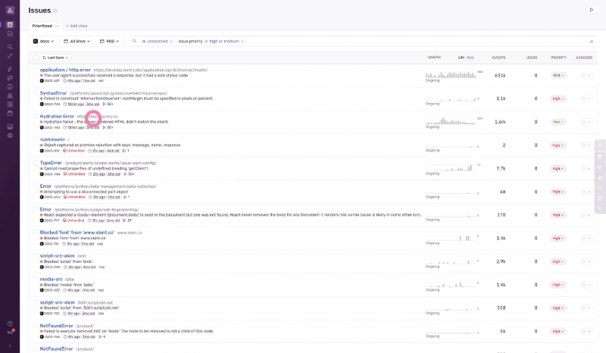Open the media-src issue link
This screenshot has height=353, width=606.
(51, 279)
